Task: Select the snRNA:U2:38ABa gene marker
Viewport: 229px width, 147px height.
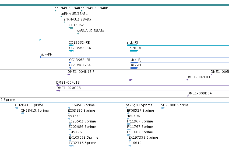Action: 78,33
